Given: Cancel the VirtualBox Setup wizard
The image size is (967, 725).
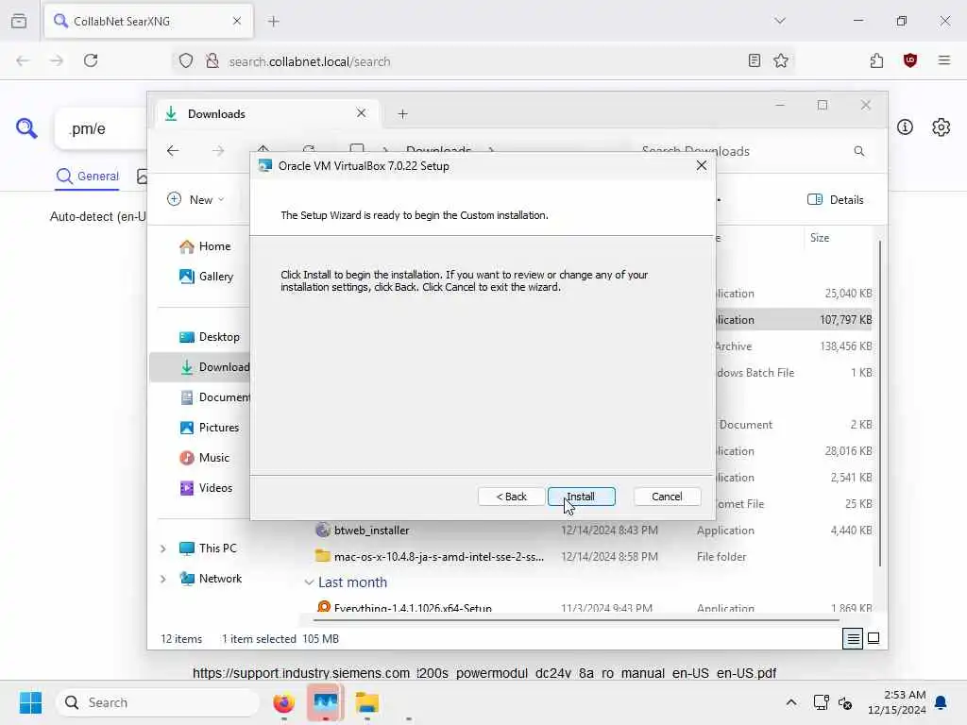Looking at the screenshot, I should [667, 497].
